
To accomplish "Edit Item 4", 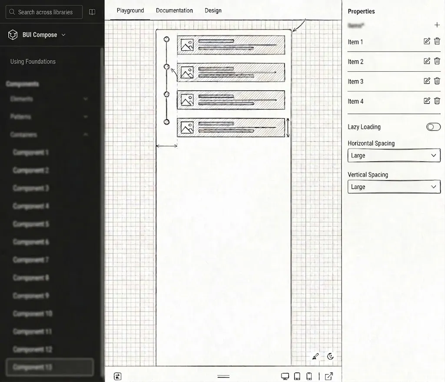I will [x=427, y=101].
